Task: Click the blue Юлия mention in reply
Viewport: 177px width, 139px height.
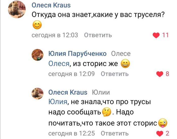Action: [x=57, y=102]
